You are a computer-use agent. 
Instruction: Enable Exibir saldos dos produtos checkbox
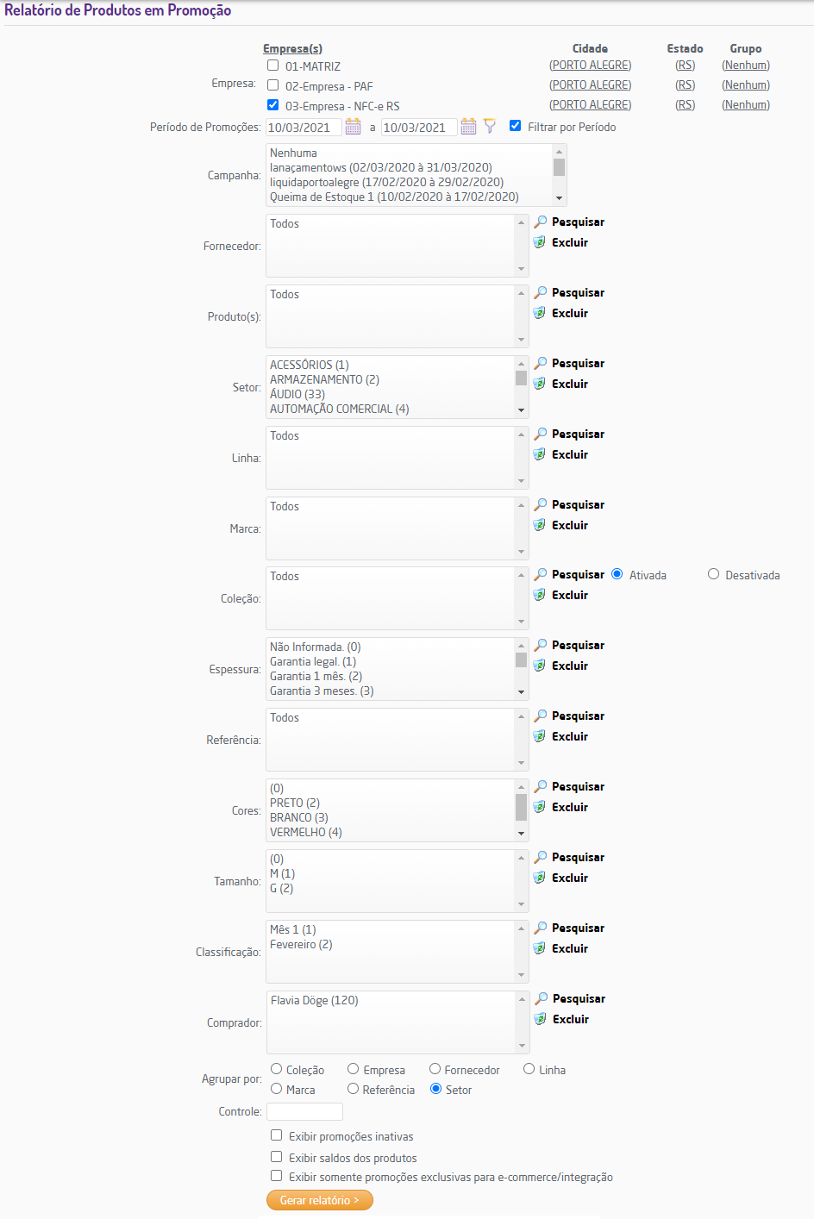pos(277,1157)
